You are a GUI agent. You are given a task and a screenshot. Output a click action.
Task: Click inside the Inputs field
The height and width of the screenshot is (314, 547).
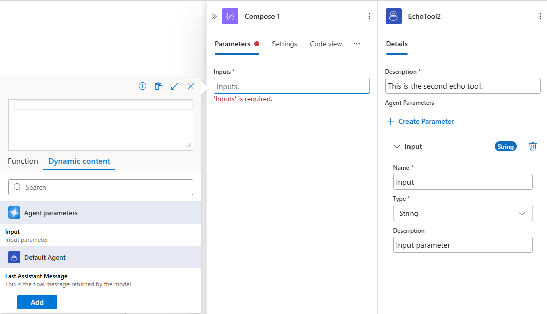pyautogui.click(x=291, y=85)
